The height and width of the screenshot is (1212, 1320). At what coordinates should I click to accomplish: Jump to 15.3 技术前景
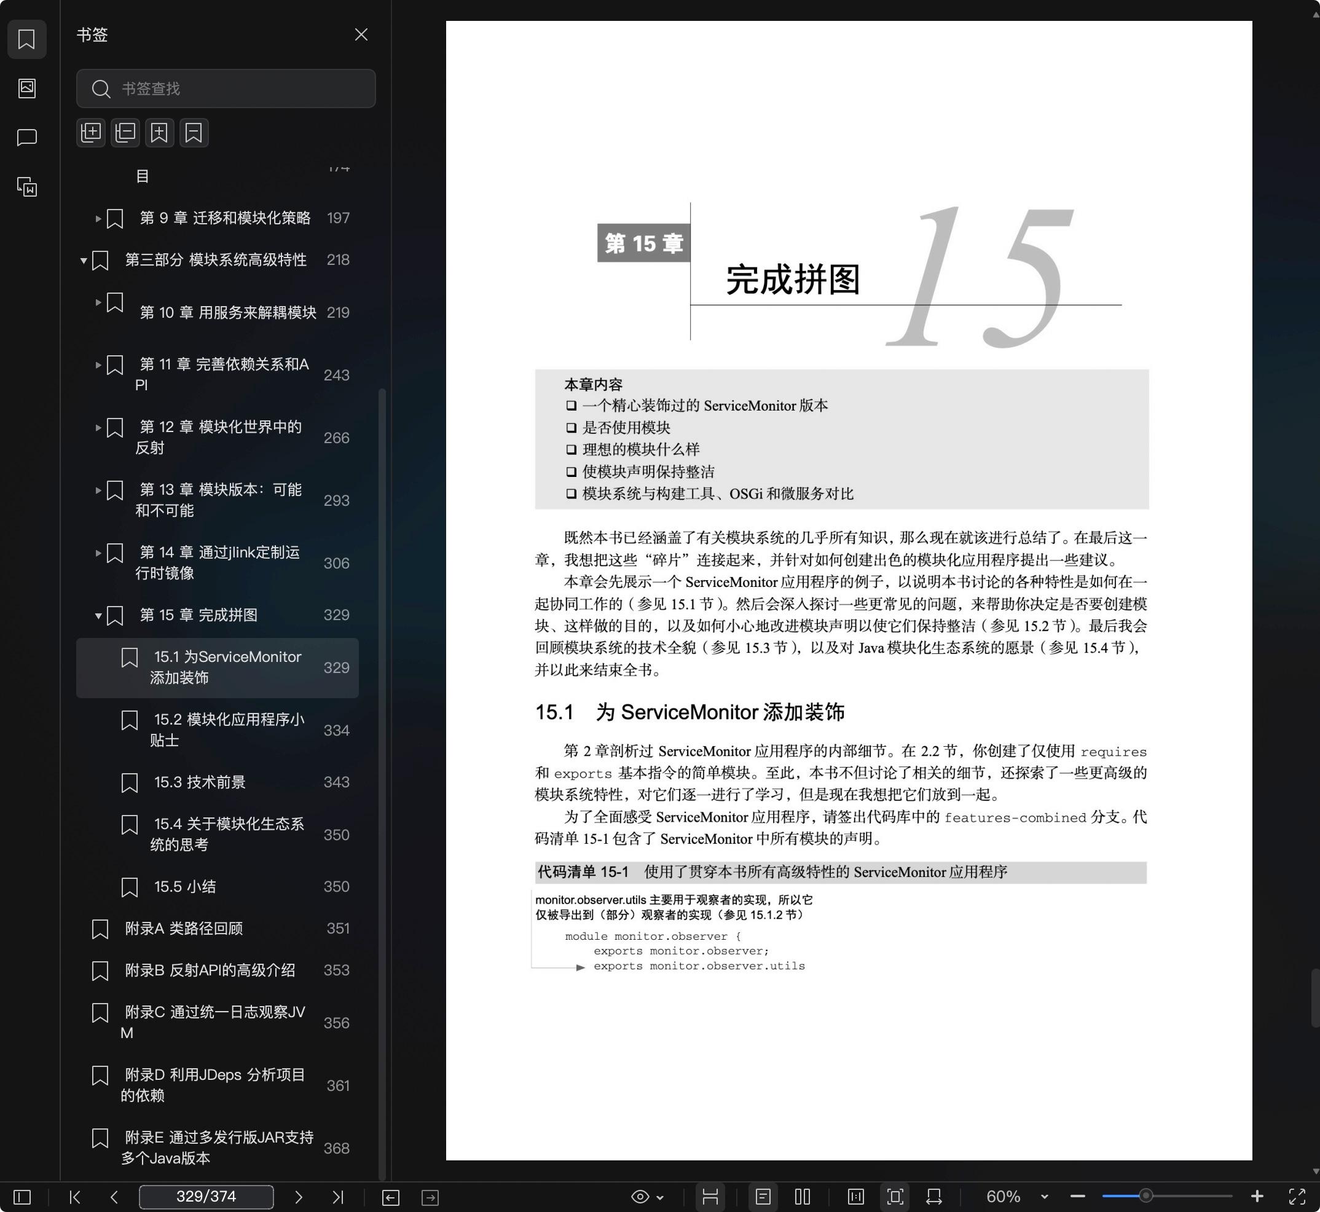pyautogui.click(x=199, y=782)
